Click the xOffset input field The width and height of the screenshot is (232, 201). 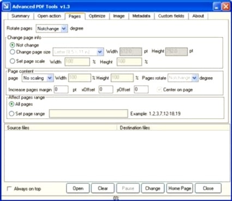106,90
